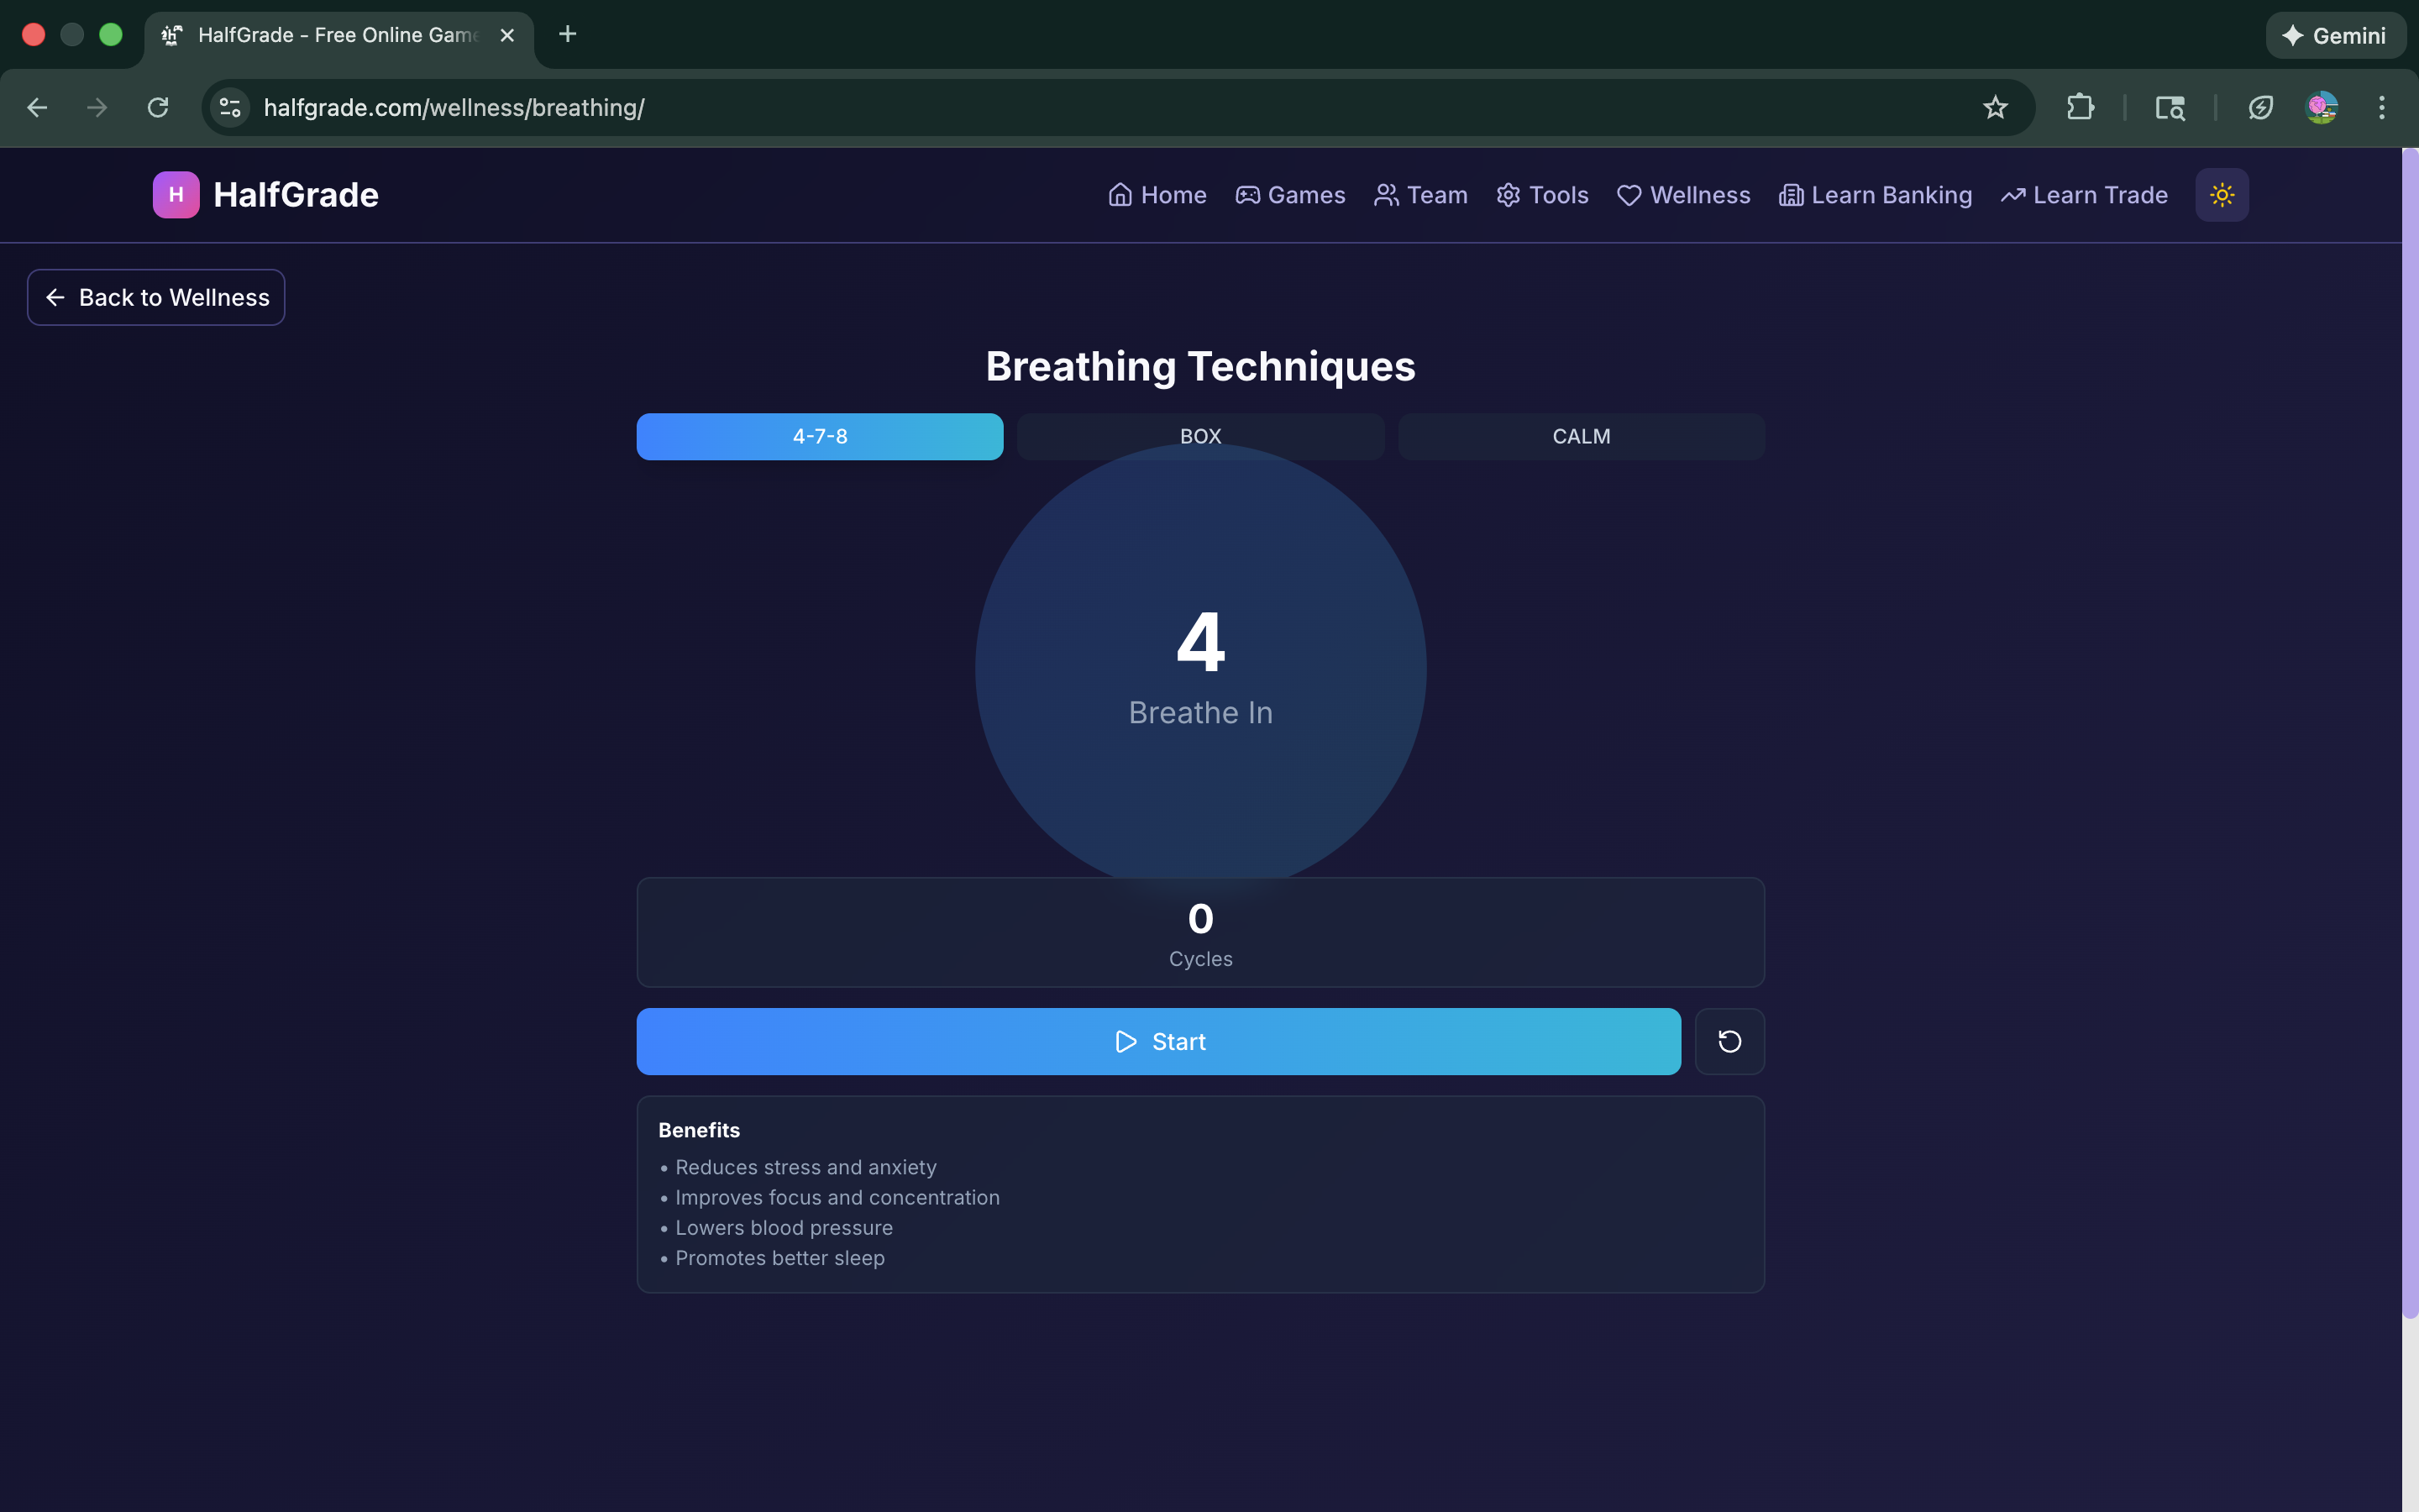The image size is (2419, 1512).
Task: Start the breathing exercise
Action: tap(1158, 1041)
